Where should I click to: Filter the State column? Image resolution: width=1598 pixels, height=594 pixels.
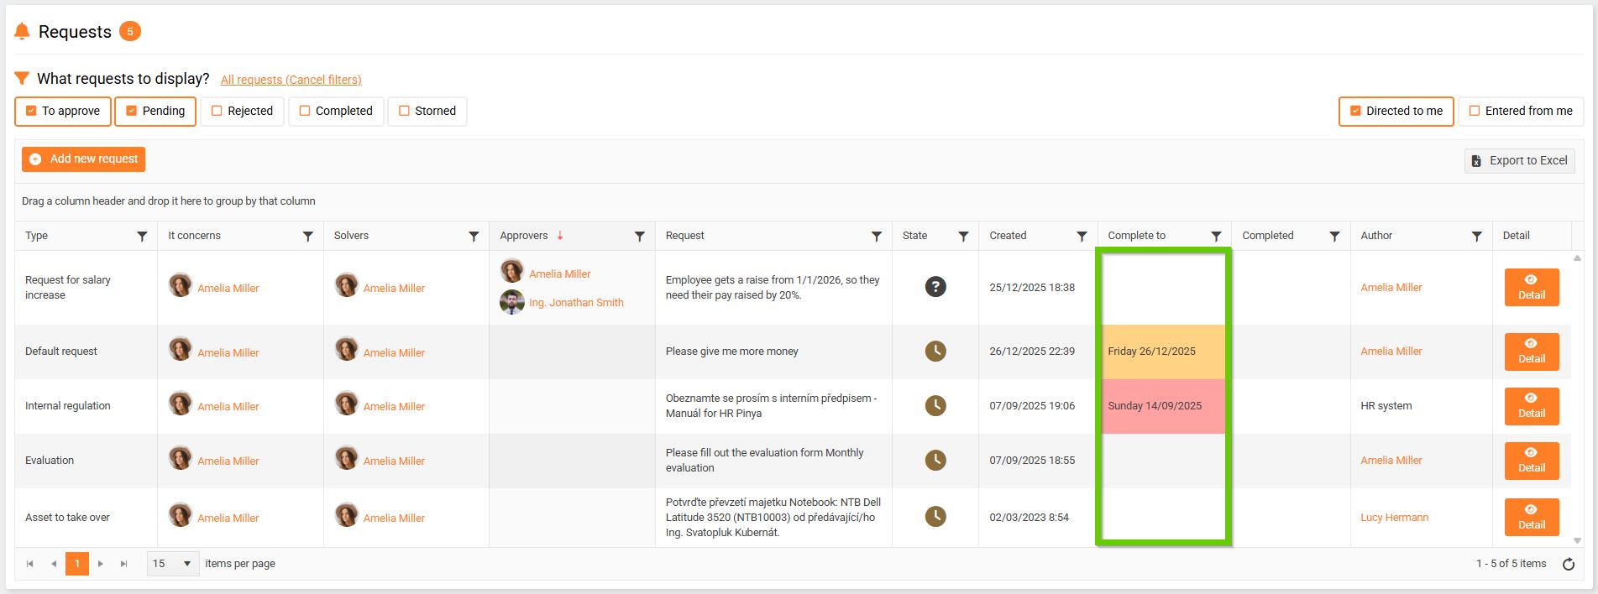coord(963,237)
